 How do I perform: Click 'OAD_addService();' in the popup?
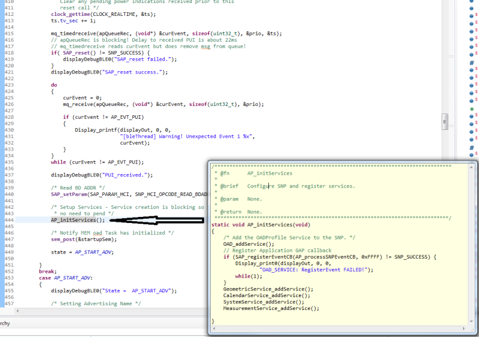pyautogui.click(x=249, y=244)
